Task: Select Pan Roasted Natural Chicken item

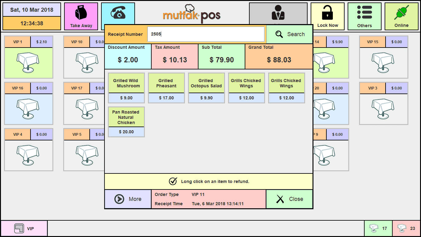Action: (126, 122)
